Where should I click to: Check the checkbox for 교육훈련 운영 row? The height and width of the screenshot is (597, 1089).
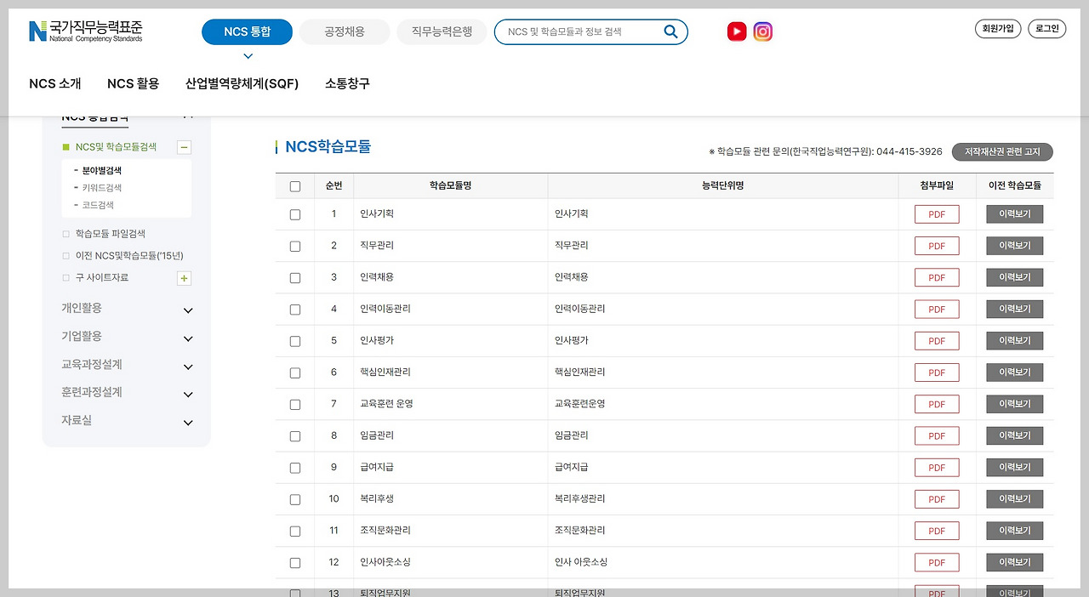pos(294,404)
